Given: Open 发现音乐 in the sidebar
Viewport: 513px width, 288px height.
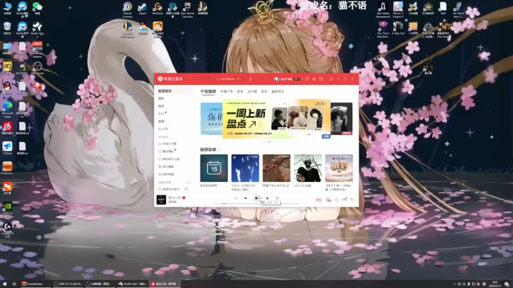Looking at the screenshot, I should [173, 91].
